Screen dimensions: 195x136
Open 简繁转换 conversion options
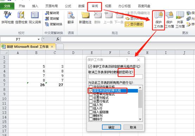coord(54,24)
